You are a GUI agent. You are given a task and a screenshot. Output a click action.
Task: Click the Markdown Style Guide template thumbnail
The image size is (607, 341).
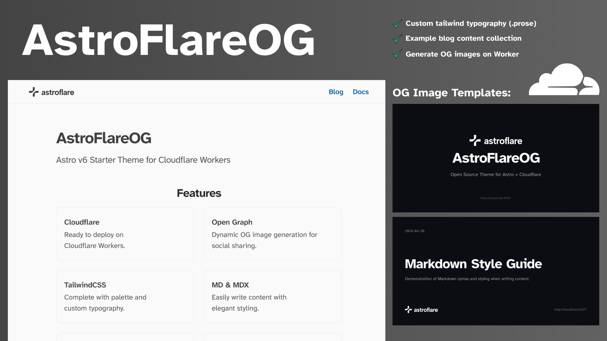tap(495, 271)
